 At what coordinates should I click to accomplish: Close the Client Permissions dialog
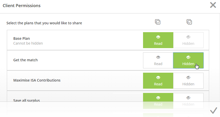click(213, 5)
